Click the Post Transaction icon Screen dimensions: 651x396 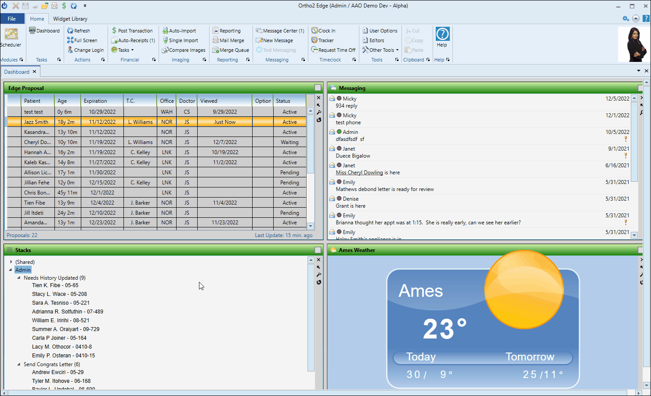point(114,31)
